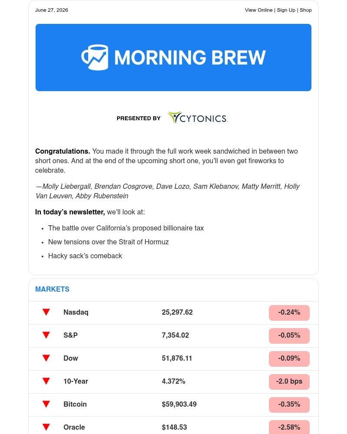Click the red down arrow beside Oracle

pyautogui.click(x=46, y=427)
